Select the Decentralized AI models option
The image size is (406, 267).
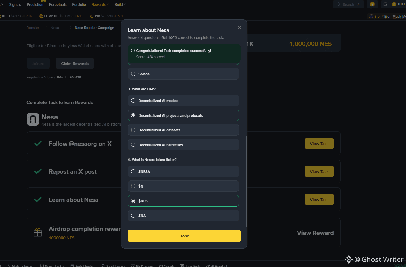183,101
